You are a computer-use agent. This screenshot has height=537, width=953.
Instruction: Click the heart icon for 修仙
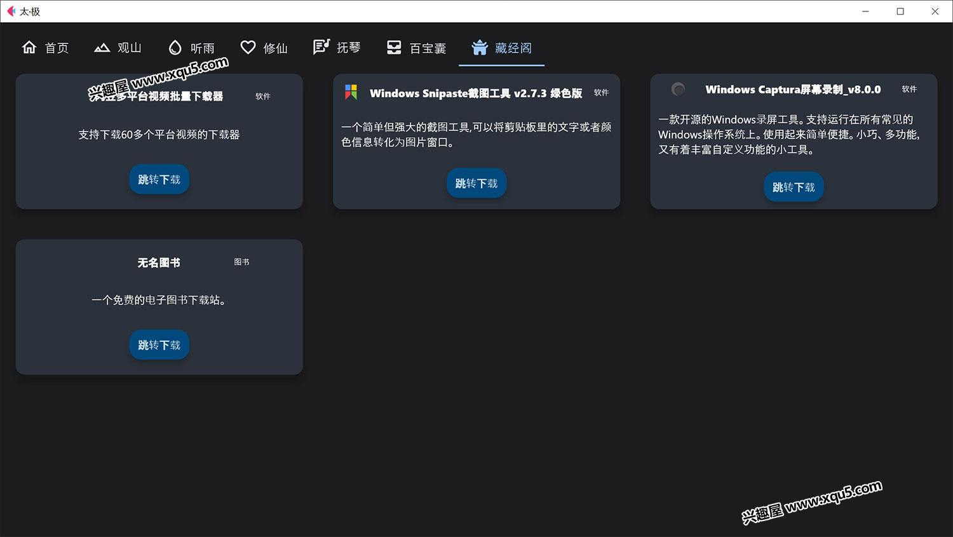[x=248, y=48]
